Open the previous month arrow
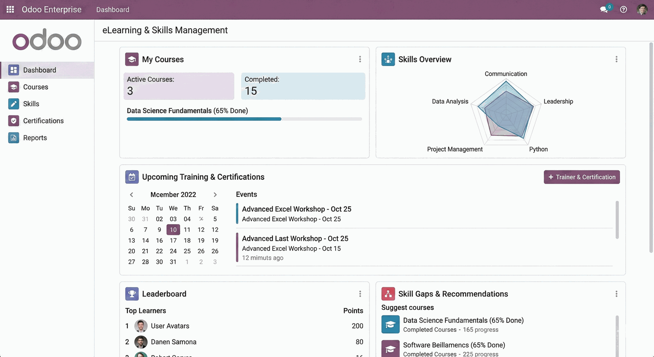Screen dimensions: 654x357 (x=131, y=195)
